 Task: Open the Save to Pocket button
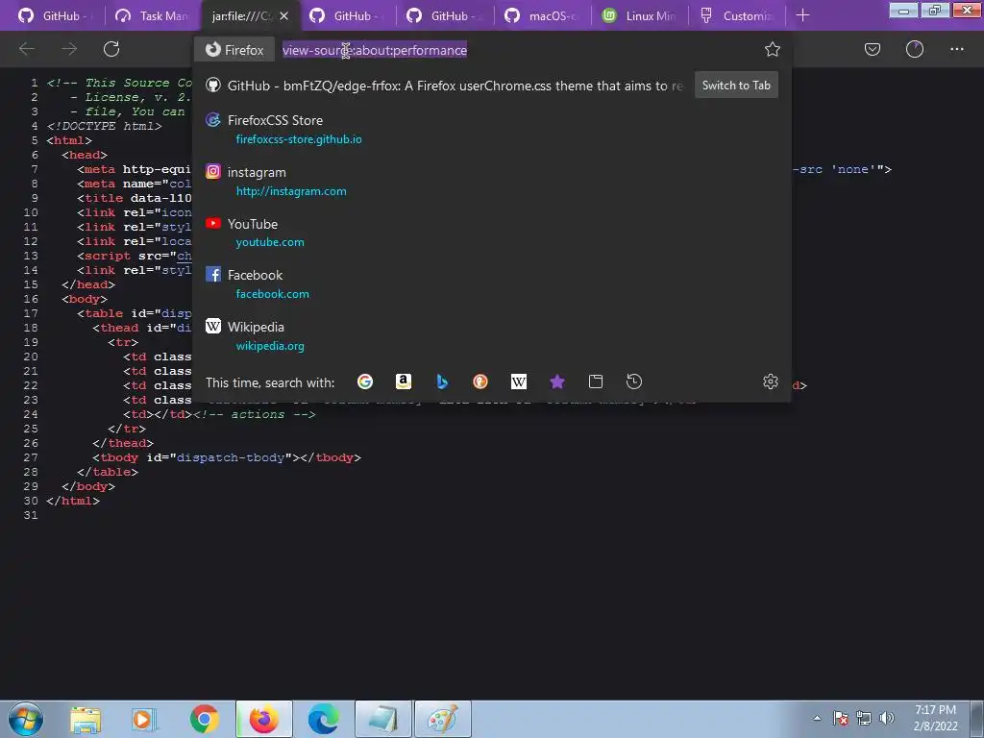873,49
